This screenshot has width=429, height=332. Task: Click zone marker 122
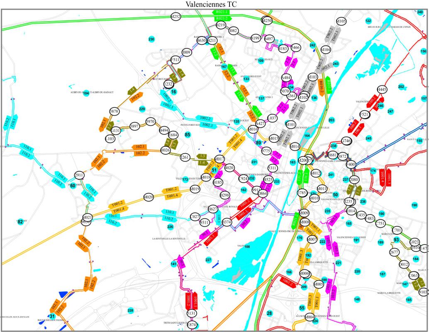click(x=368, y=21)
